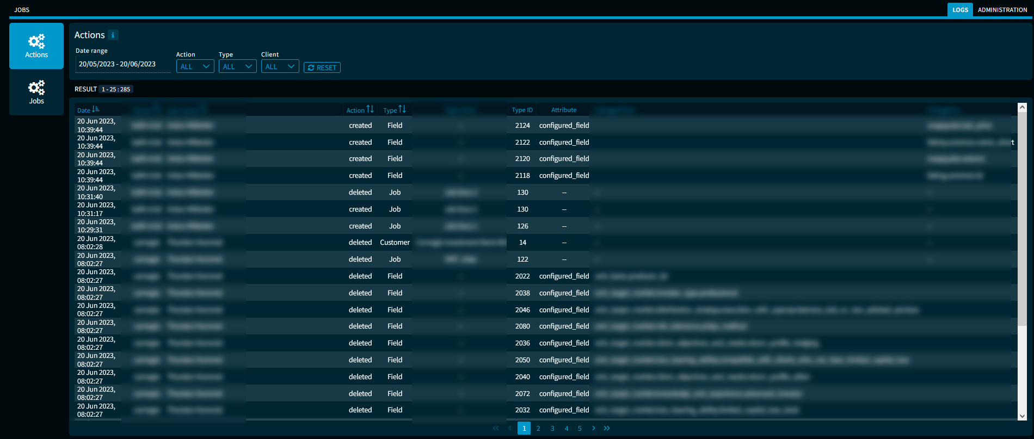Go to results page 3
Image resolution: width=1034 pixels, height=439 pixels.
pyautogui.click(x=552, y=428)
